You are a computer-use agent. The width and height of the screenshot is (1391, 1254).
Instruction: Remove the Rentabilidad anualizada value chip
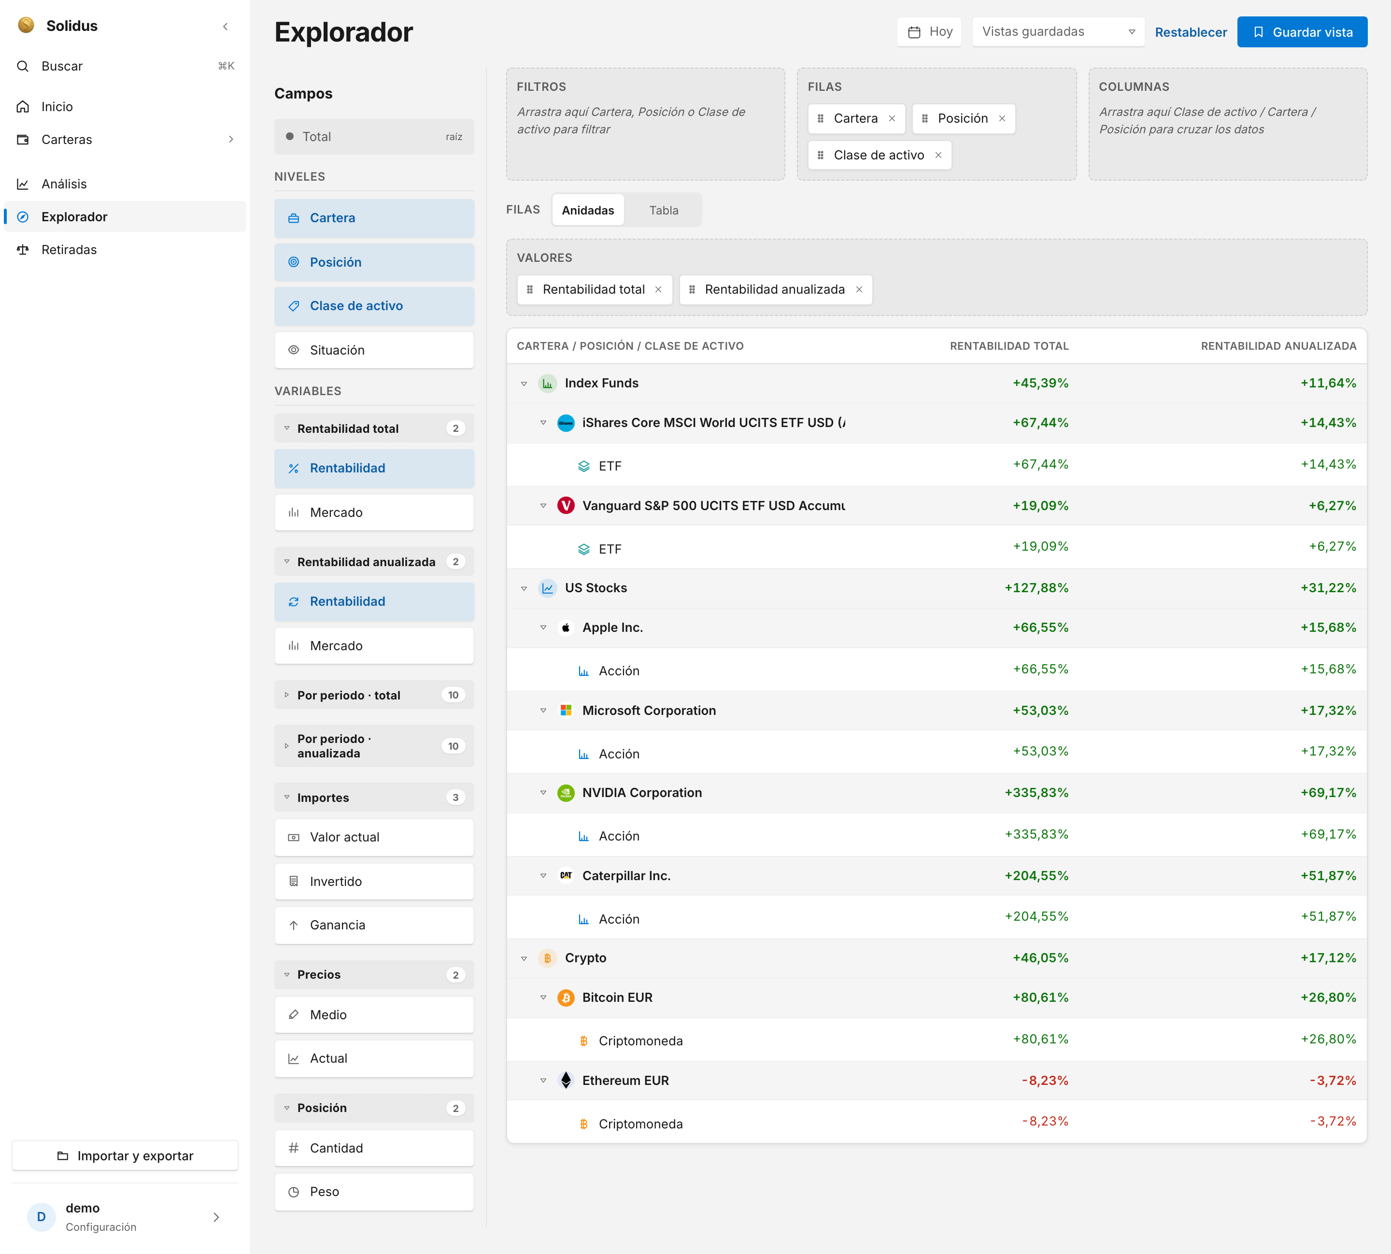tap(859, 289)
